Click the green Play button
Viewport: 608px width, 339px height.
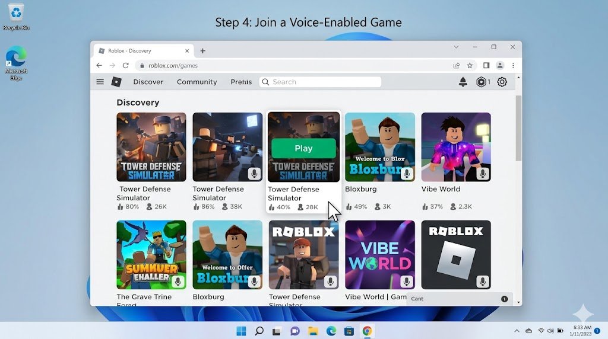point(303,148)
